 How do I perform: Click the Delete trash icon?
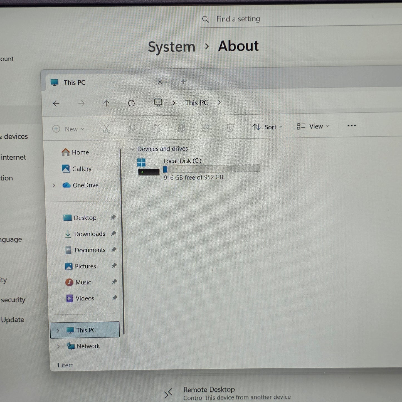point(230,127)
